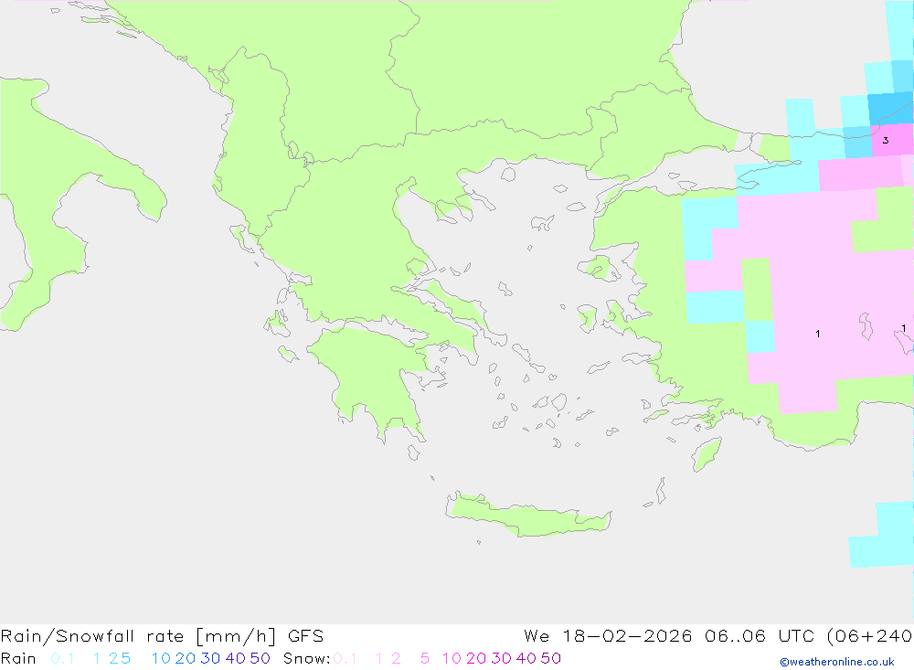Viewport: 914px width, 670px height.
Task: Click the date text '18-02-2026'
Action: (627, 636)
